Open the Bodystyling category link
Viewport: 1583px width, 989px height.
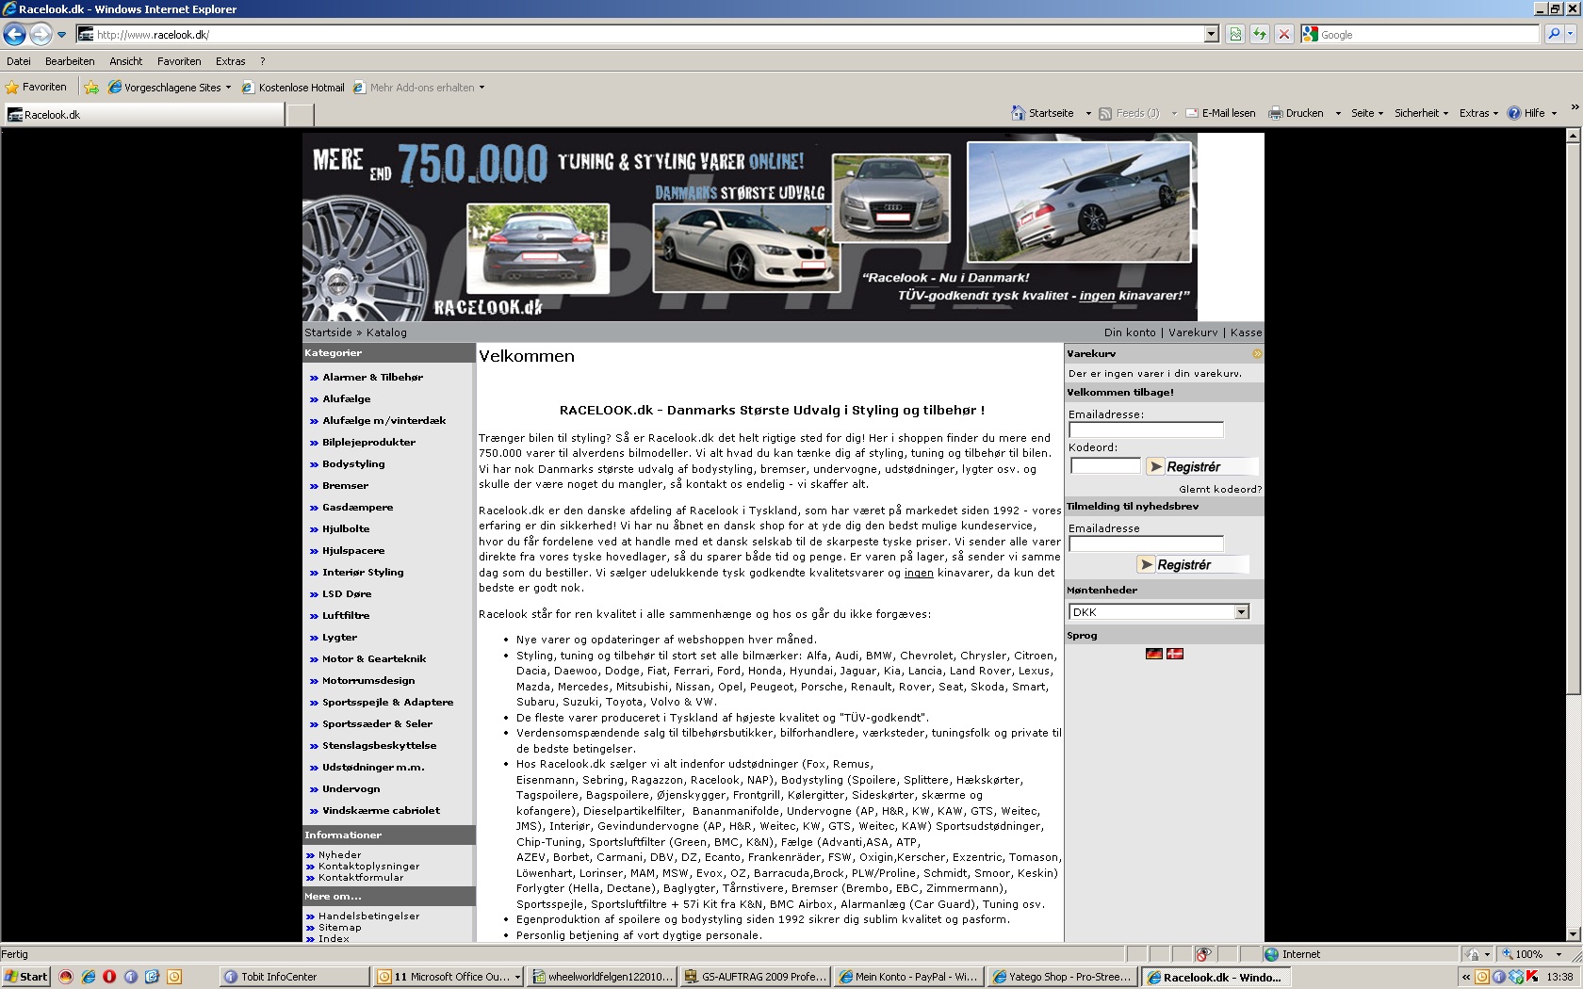[353, 464]
